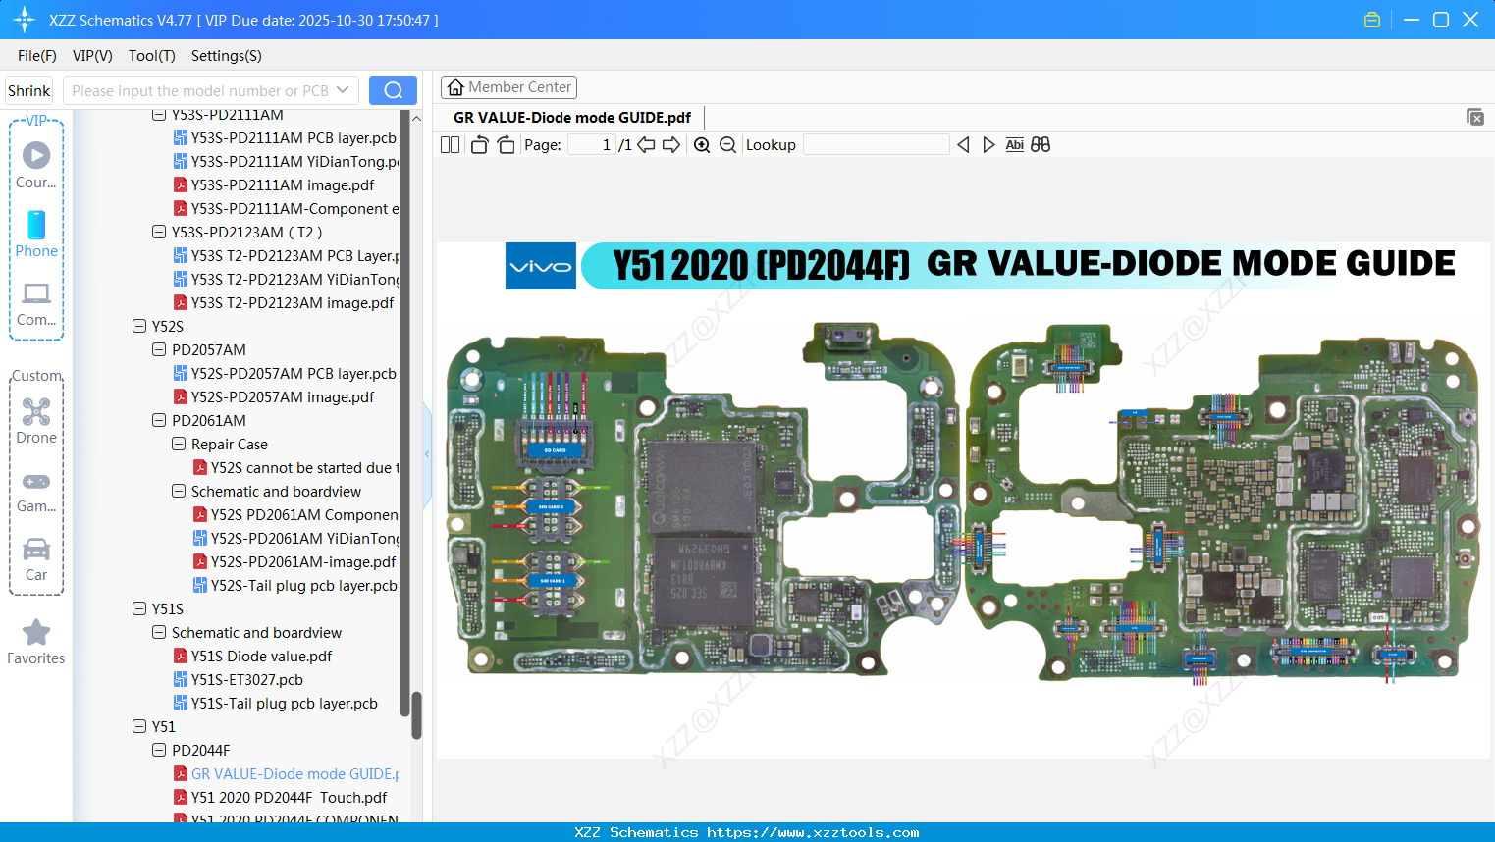Zoom out of the PDF page
The height and width of the screenshot is (842, 1495).
coord(727,144)
